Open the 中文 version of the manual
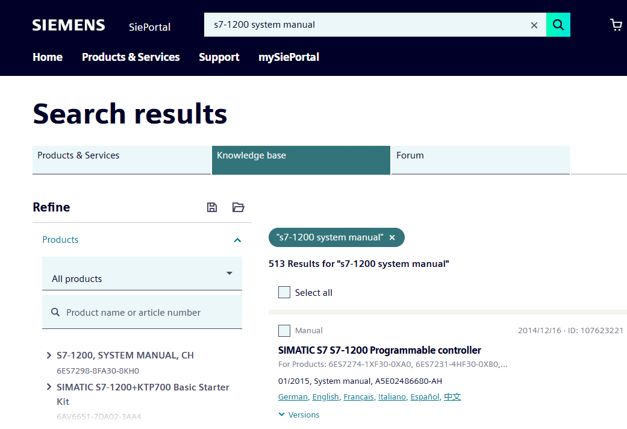This screenshot has width=627, height=429. pos(452,396)
